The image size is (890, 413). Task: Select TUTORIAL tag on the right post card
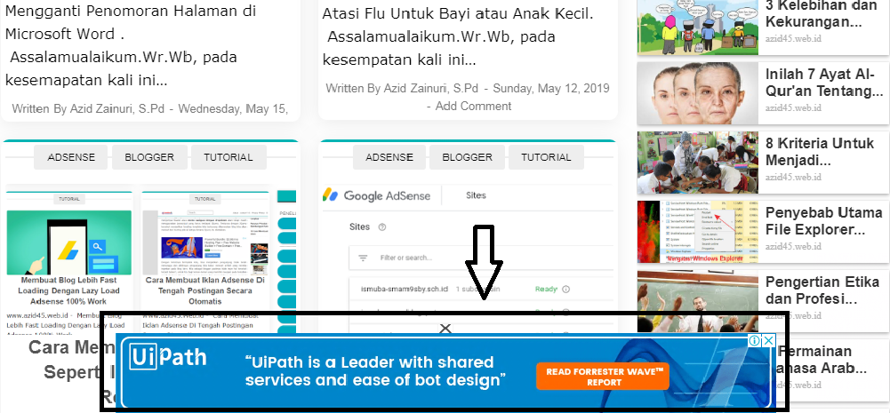click(546, 157)
